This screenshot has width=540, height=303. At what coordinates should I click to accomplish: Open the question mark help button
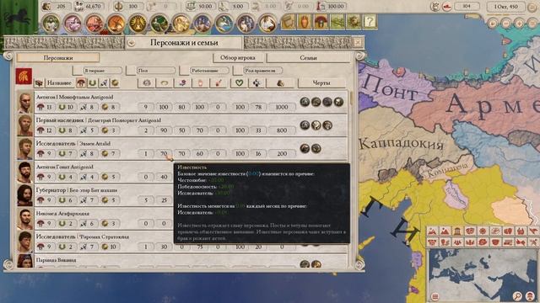(370, 22)
